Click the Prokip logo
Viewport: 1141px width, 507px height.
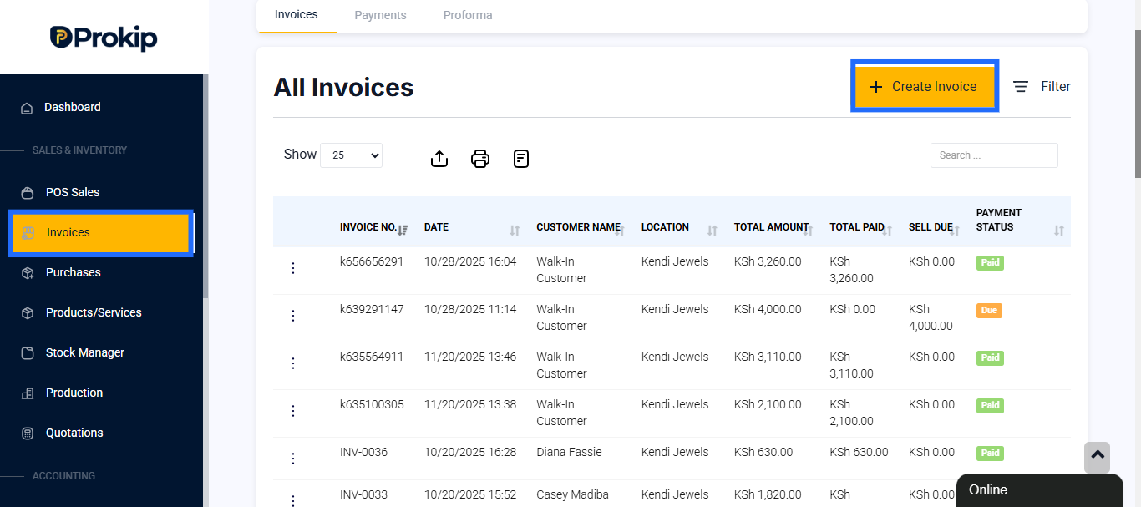click(104, 38)
